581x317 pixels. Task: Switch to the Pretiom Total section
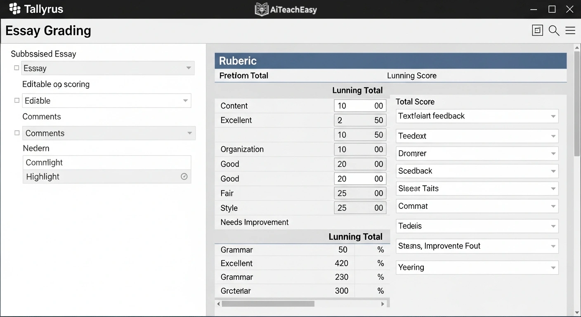(243, 76)
